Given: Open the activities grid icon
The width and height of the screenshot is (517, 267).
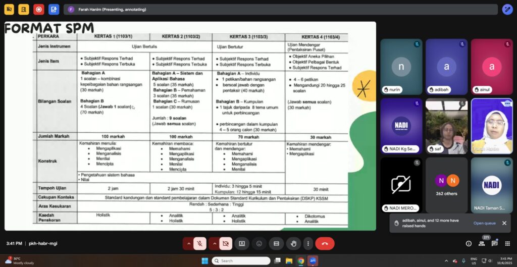Looking at the screenshot, I should coord(507,244).
